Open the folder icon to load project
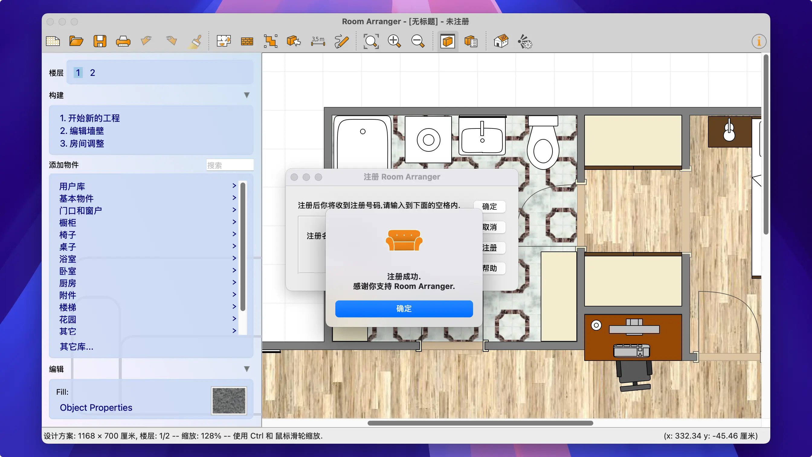This screenshot has height=457, width=812. (x=76, y=41)
